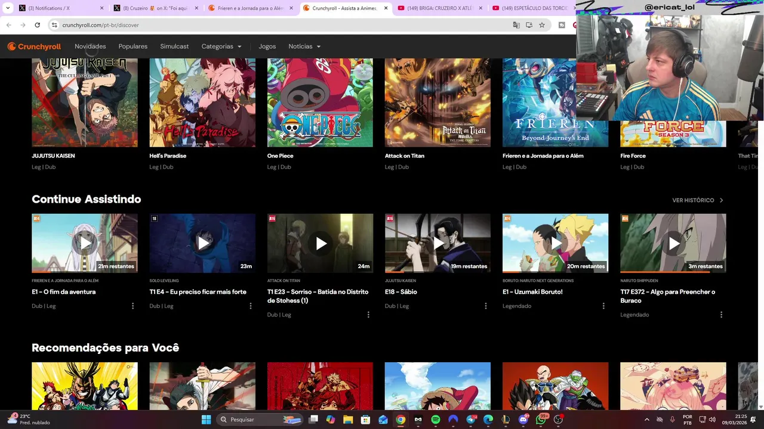Click the T1 E4 - Eu preciso ficar mais forte title
The image size is (764, 429).
coord(198,292)
